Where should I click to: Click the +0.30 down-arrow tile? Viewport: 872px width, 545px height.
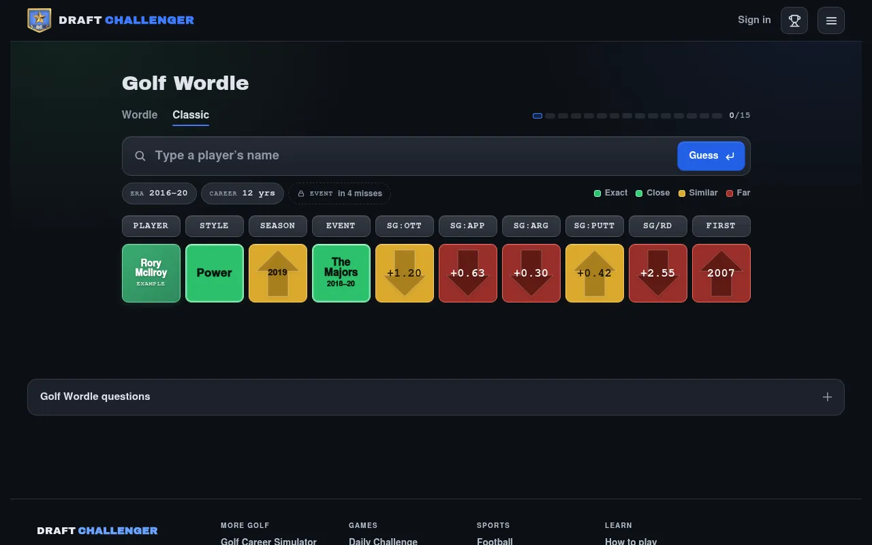click(x=531, y=273)
